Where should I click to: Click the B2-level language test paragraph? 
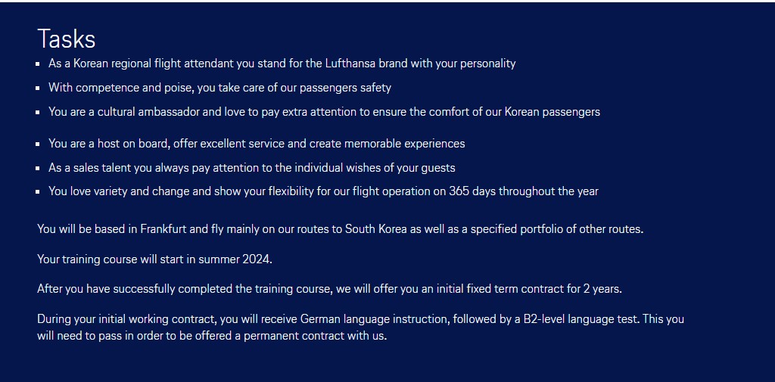pyautogui.click(x=360, y=327)
